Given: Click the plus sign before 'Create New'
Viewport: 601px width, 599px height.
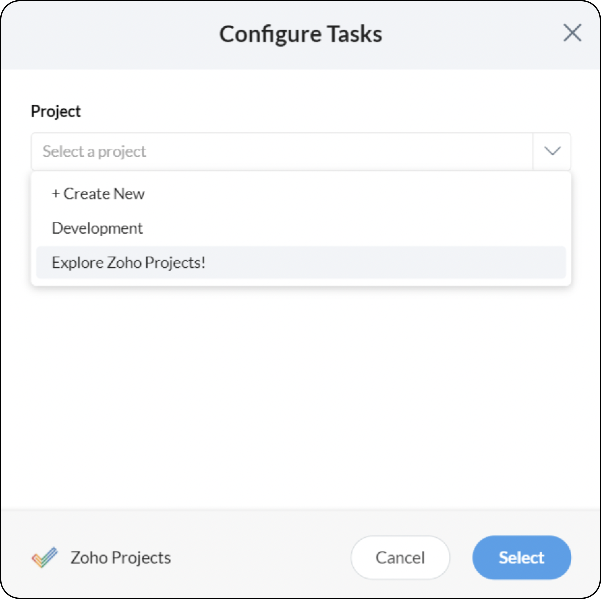Looking at the screenshot, I should coord(56,194).
